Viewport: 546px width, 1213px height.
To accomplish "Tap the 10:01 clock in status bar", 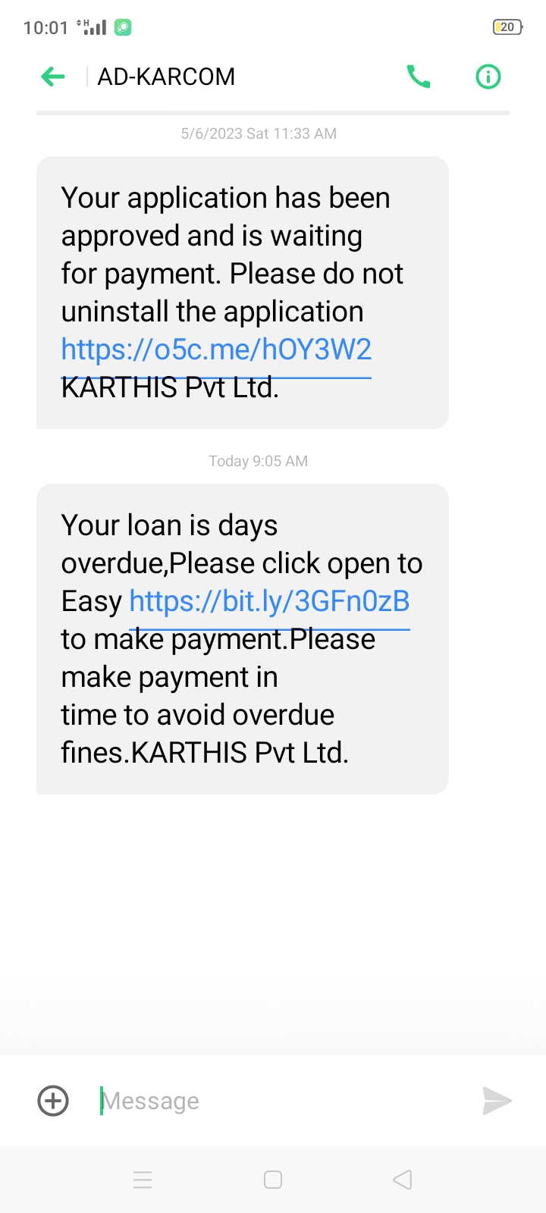I will coord(45,28).
